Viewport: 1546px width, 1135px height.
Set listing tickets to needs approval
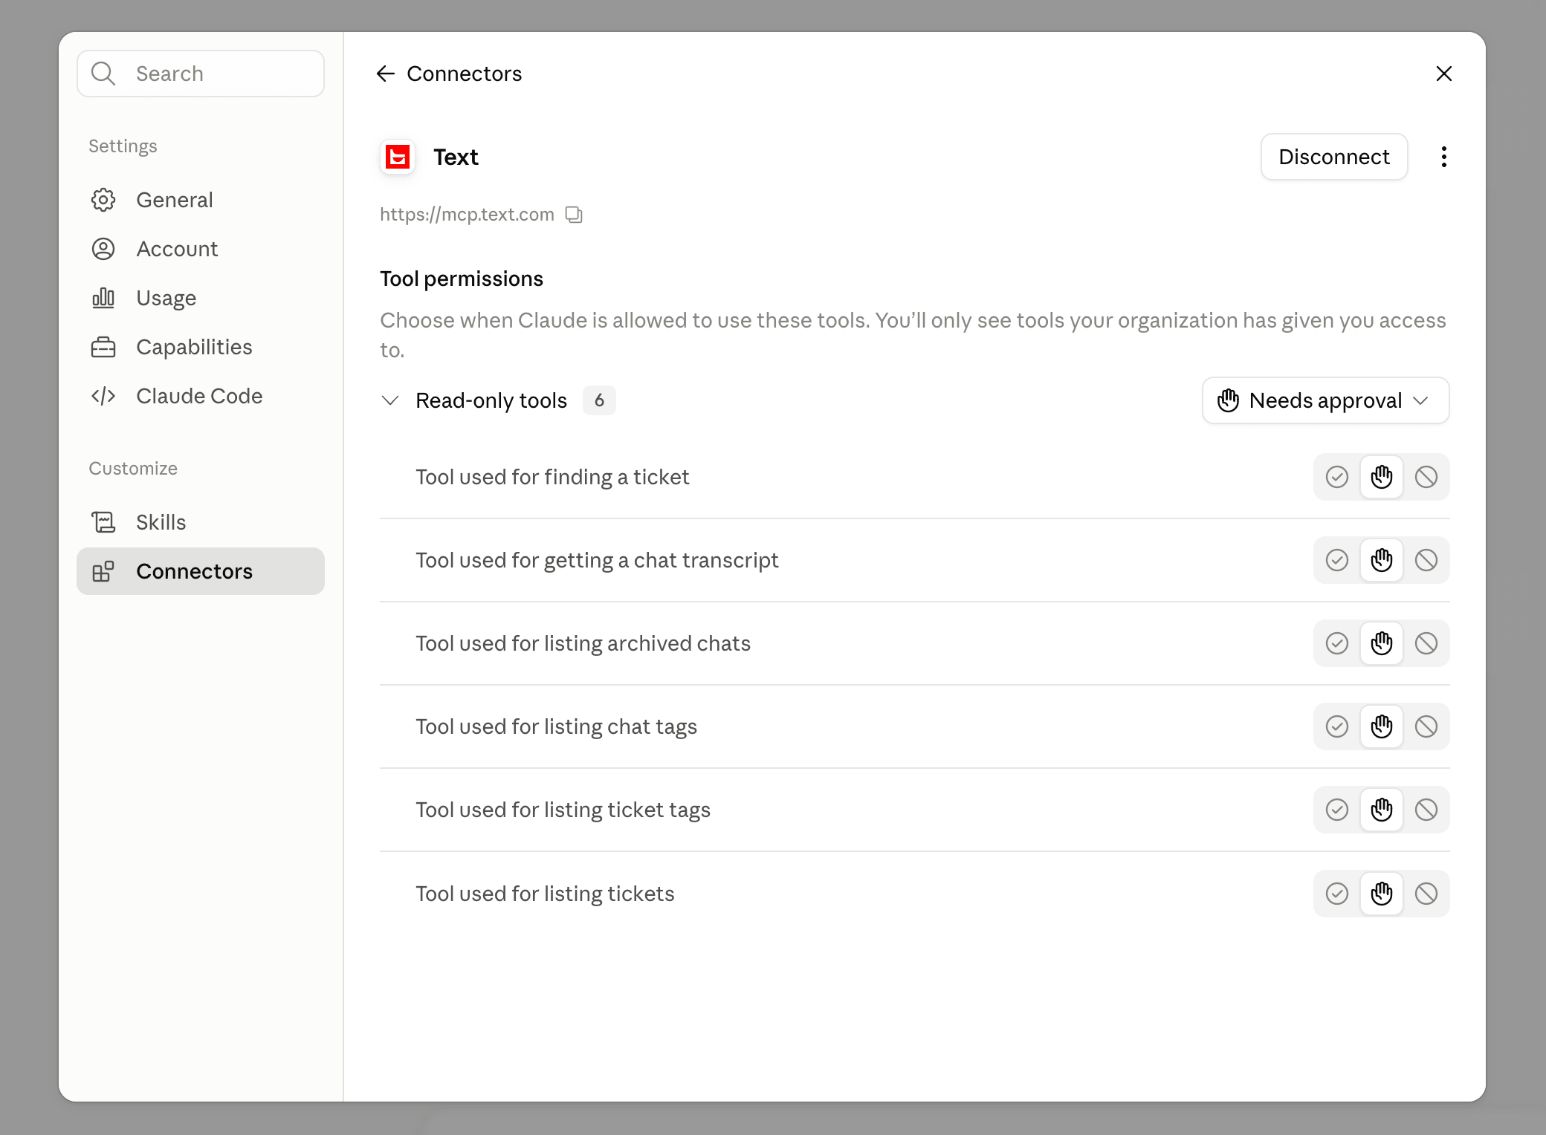[1382, 894]
